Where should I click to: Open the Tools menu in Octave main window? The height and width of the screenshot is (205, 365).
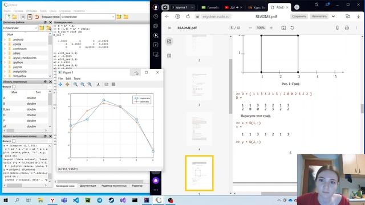(x=43, y=11)
